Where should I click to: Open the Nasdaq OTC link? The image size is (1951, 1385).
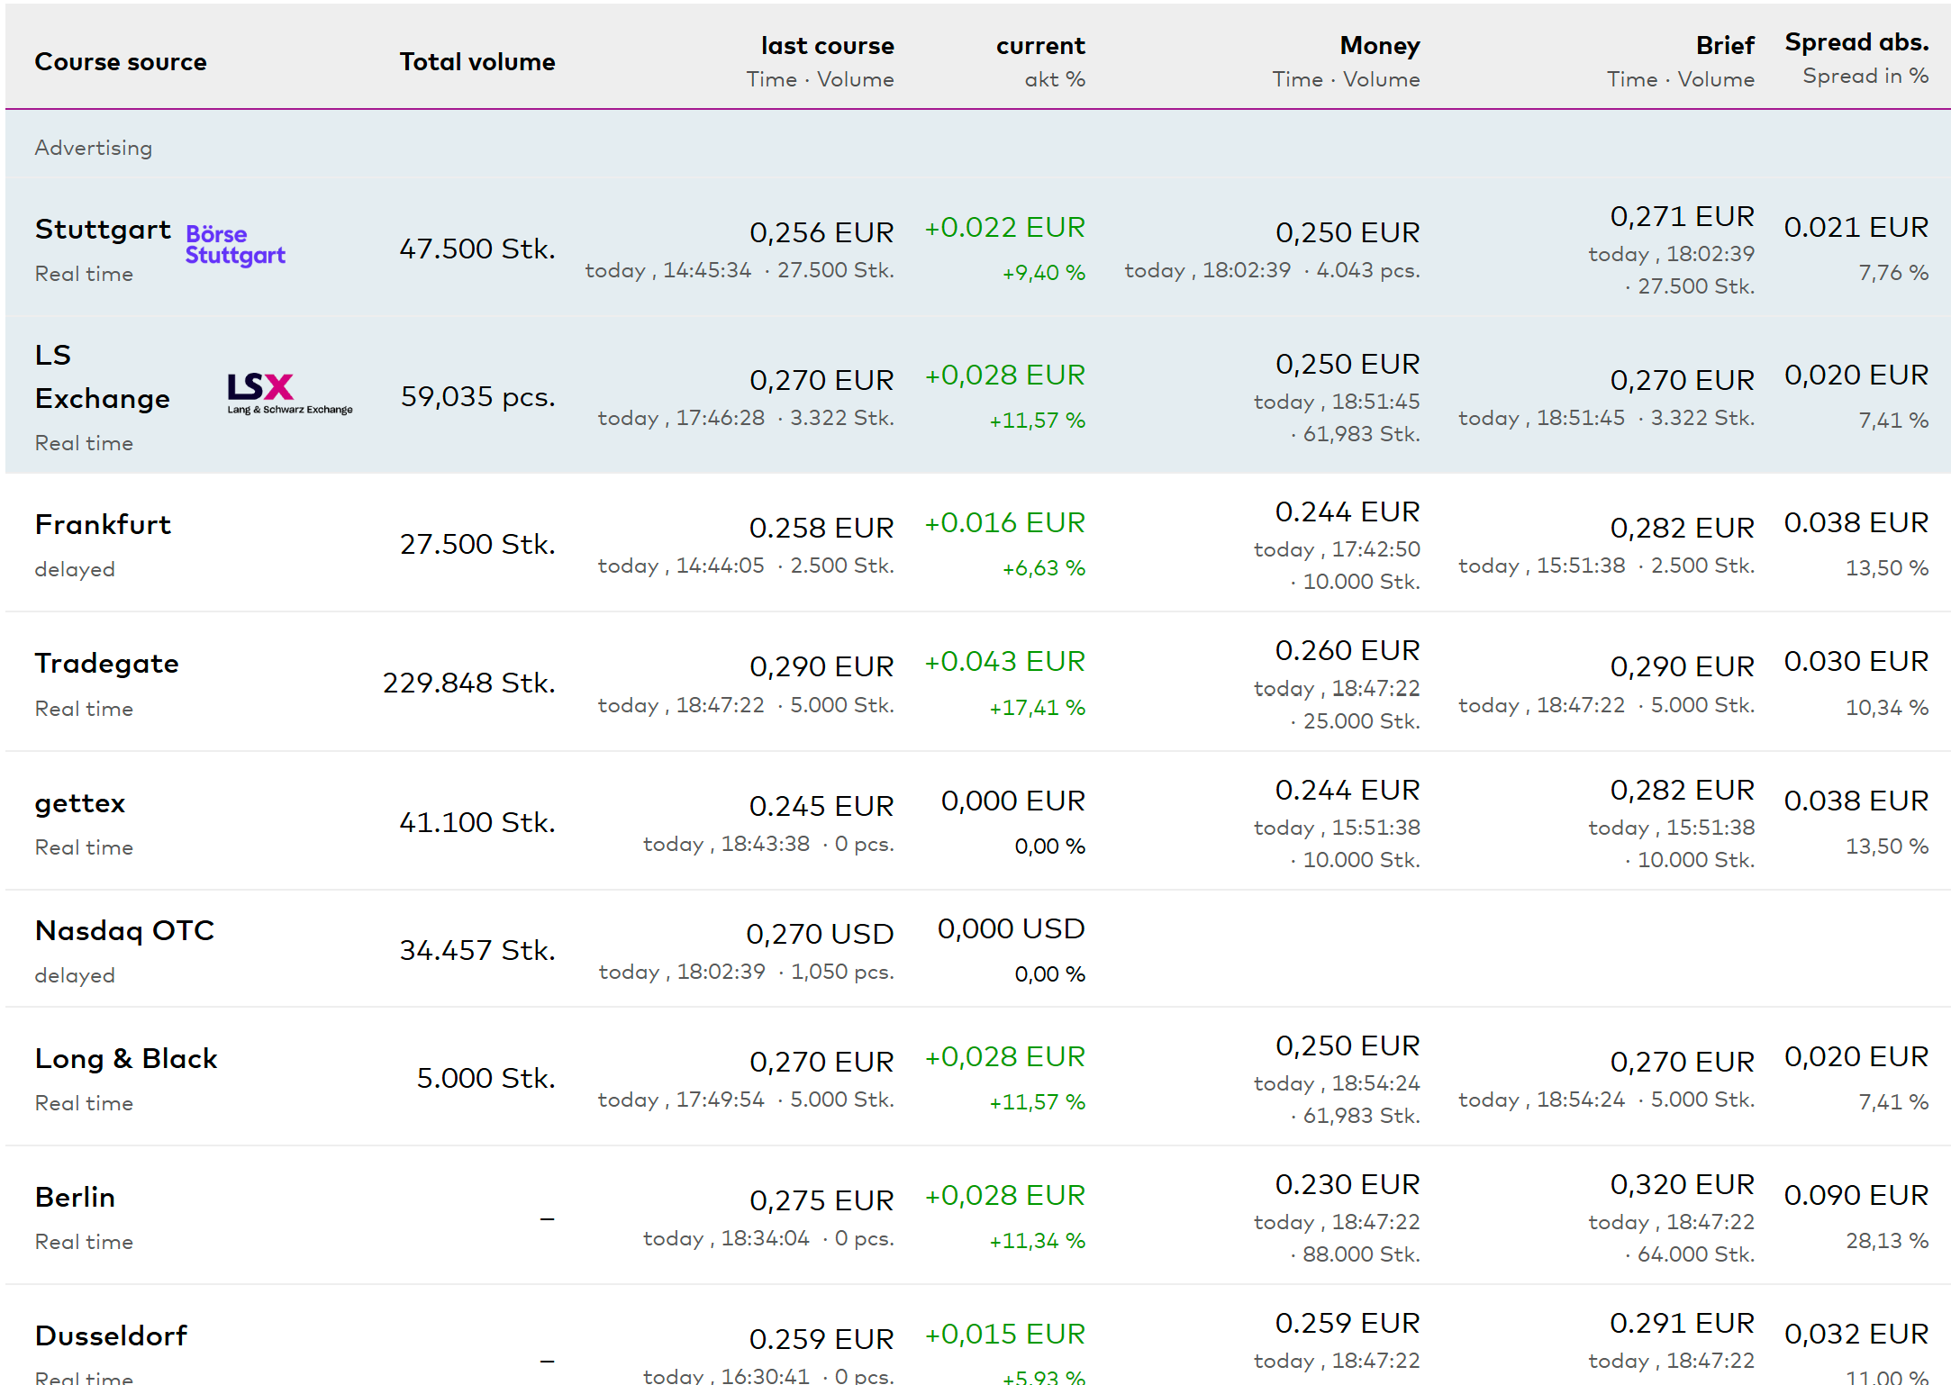point(124,931)
